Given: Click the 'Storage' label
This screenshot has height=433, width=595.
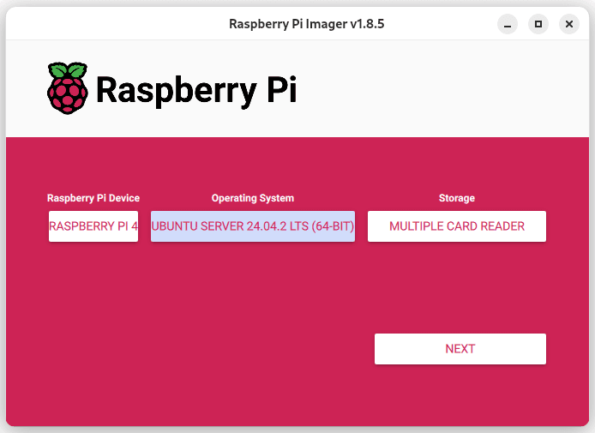Looking at the screenshot, I should 456,198.
